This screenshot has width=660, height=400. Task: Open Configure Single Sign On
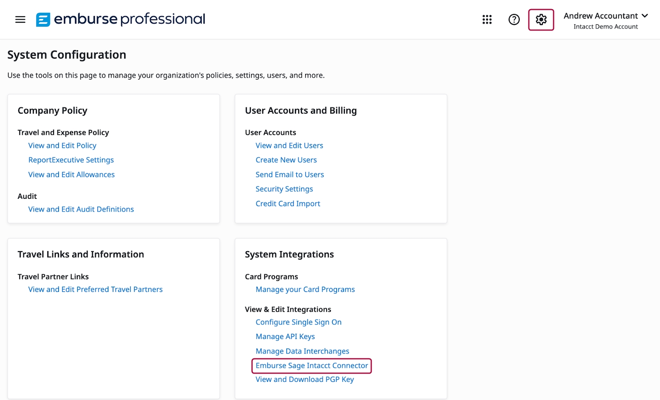coord(299,322)
